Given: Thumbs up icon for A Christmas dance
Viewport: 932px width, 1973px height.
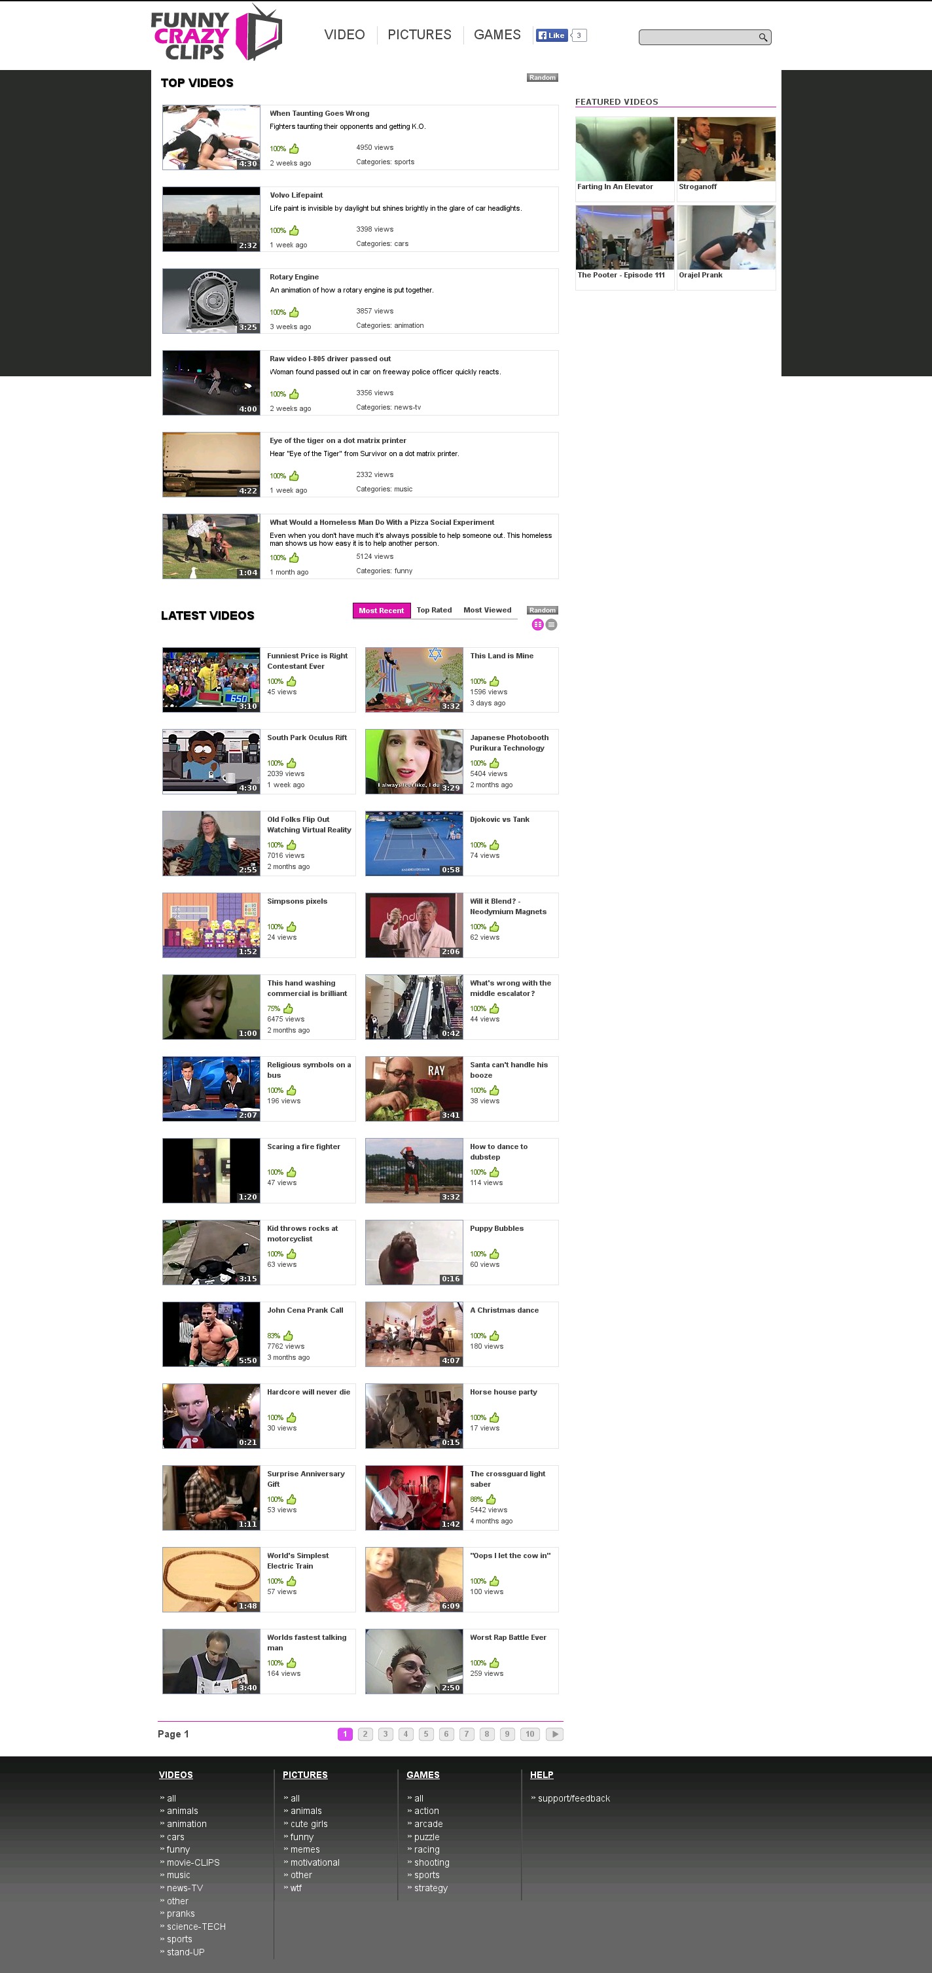Looking at the screenshot, I should (x=495, y=1336).
